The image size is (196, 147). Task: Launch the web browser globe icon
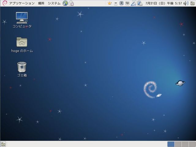click(65, 3)
